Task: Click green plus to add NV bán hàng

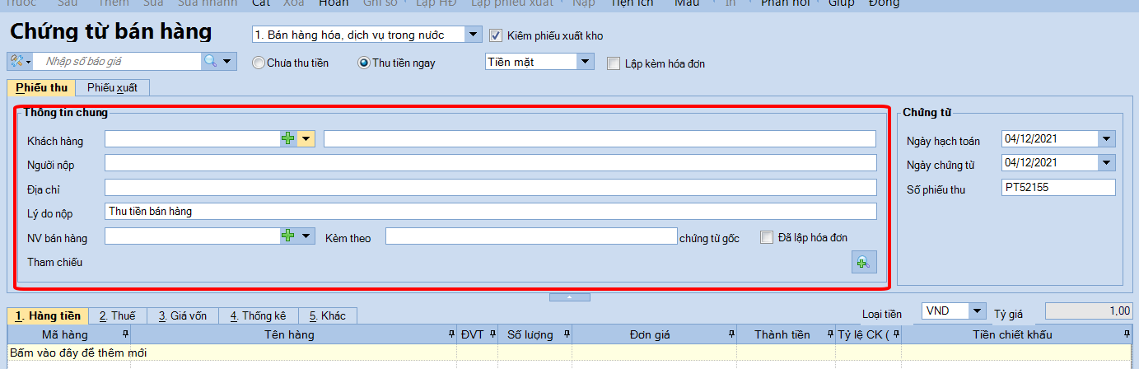Action: tap(287, 236)
